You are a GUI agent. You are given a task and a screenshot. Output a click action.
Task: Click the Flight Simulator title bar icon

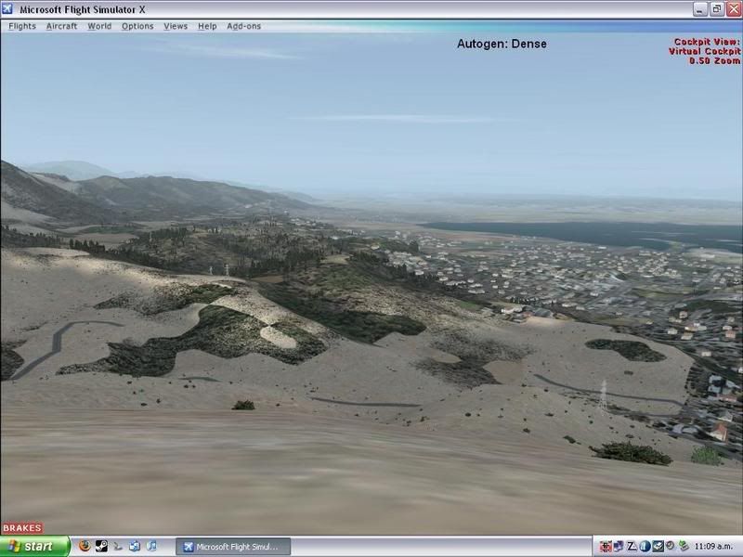point(8,9)
